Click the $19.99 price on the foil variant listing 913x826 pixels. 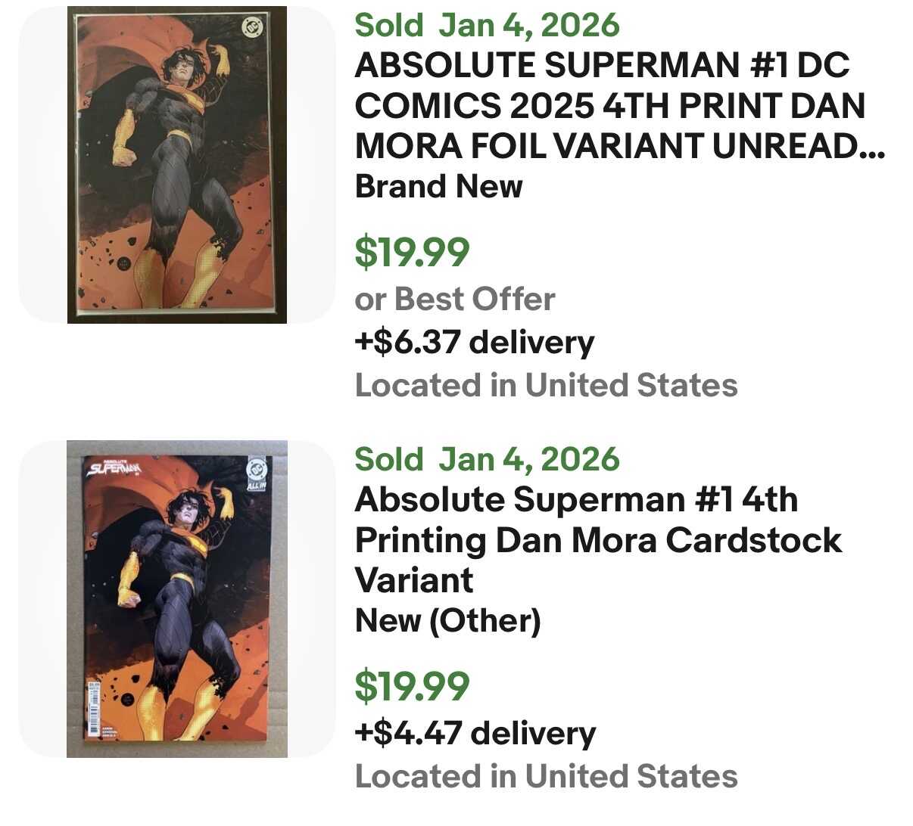pyautogui.click(x=412, y=252)
